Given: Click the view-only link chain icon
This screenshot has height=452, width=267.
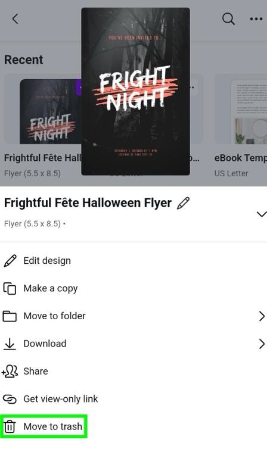Looking at the screenshot, I should click(10, 399).
